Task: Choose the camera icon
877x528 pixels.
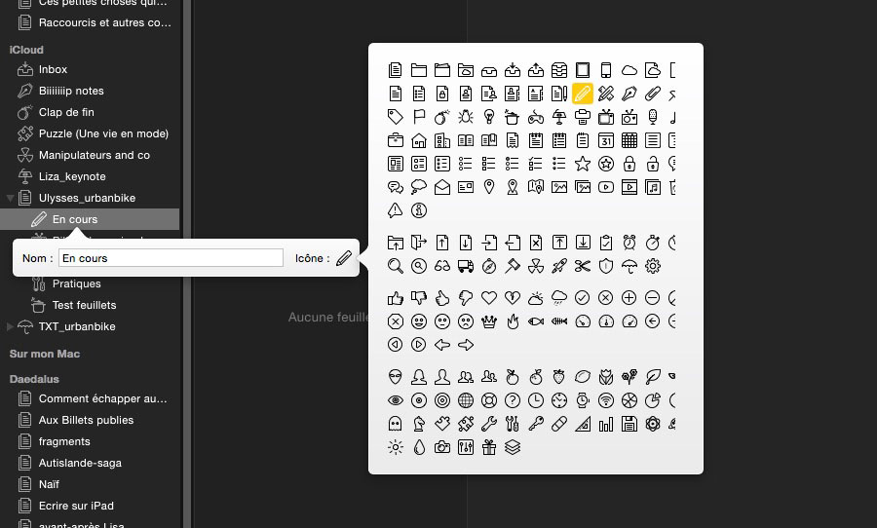Action: [x=442, y=447]
